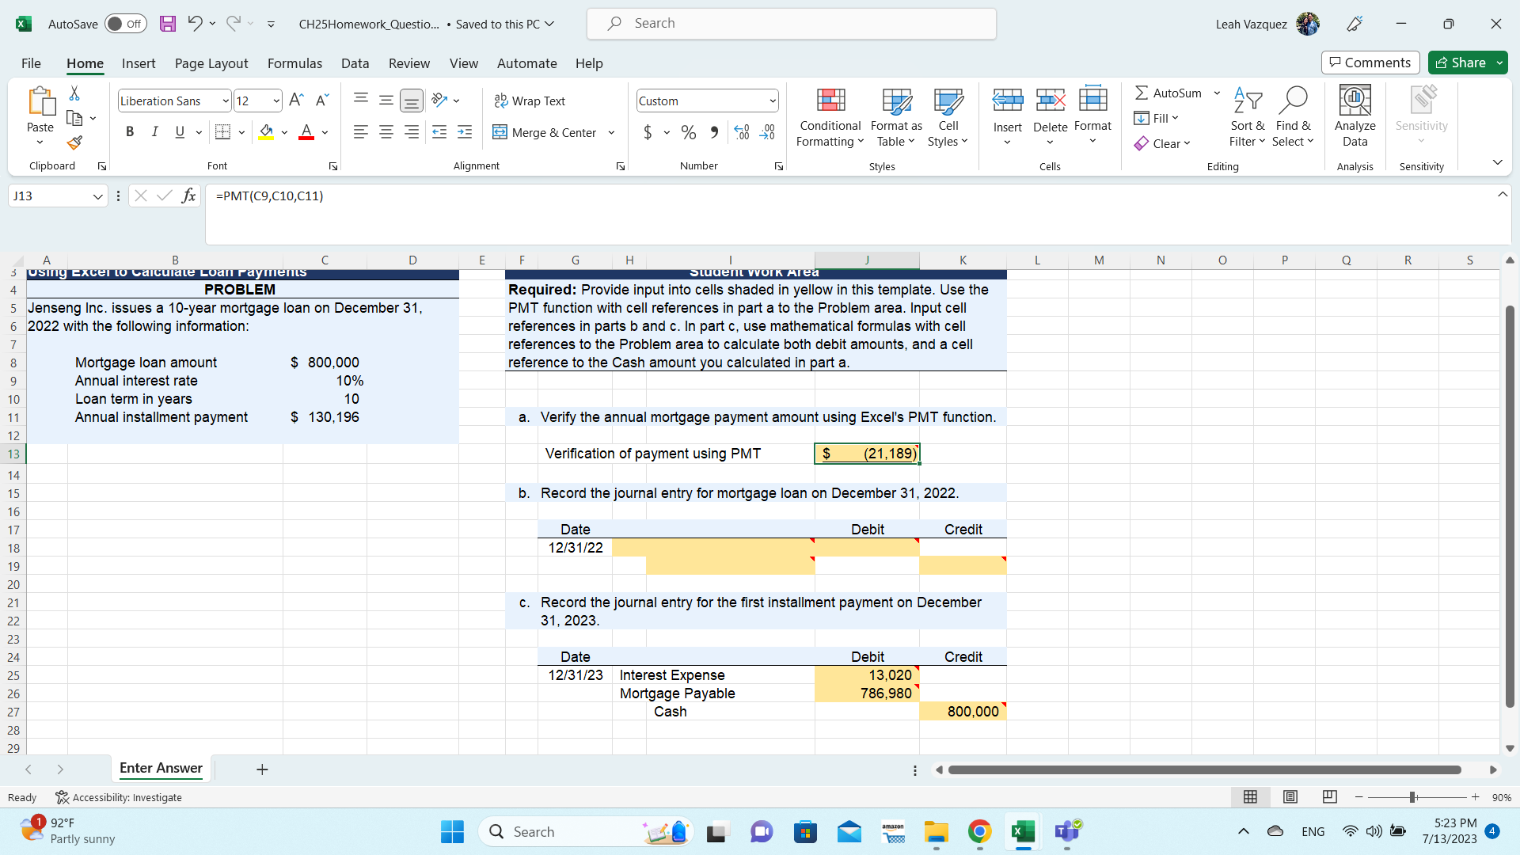1520x855 pixels.
Task: Click the zoom slider handle
Action: coord(1412,797)
